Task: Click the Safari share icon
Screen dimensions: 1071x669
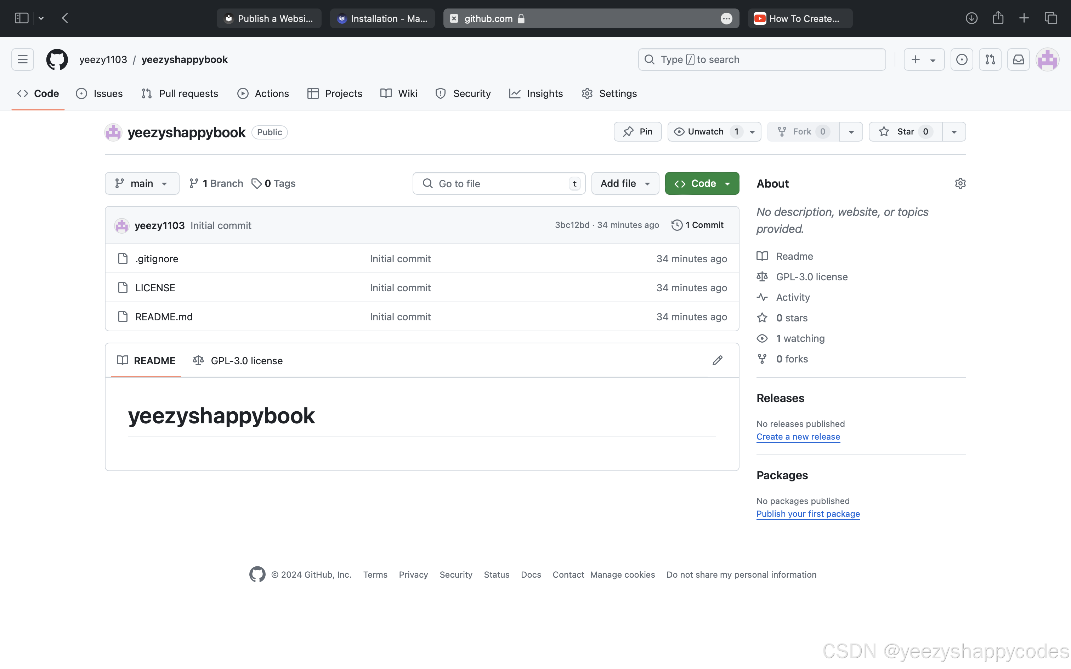Action: pyautogui.click(x=998, y=18)
